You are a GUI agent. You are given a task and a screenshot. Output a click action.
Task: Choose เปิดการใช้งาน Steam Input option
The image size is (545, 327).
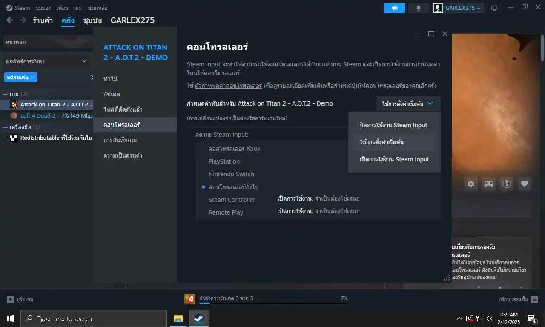393,159
